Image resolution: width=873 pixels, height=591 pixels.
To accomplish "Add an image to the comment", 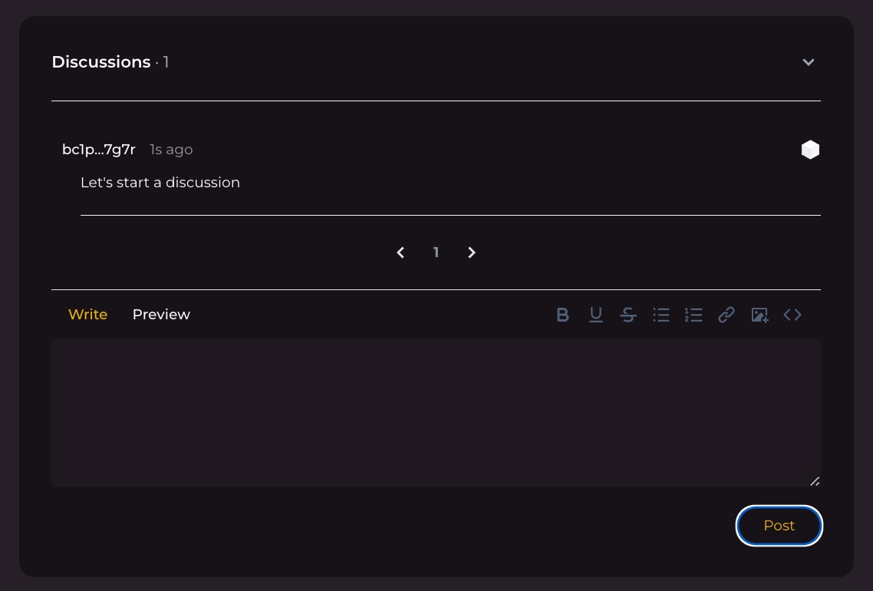I will tap(759, 315).
